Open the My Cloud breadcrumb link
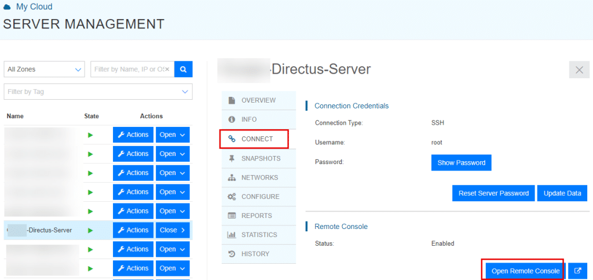The height and width of the screenshot is (280, 593). (34, 6)
